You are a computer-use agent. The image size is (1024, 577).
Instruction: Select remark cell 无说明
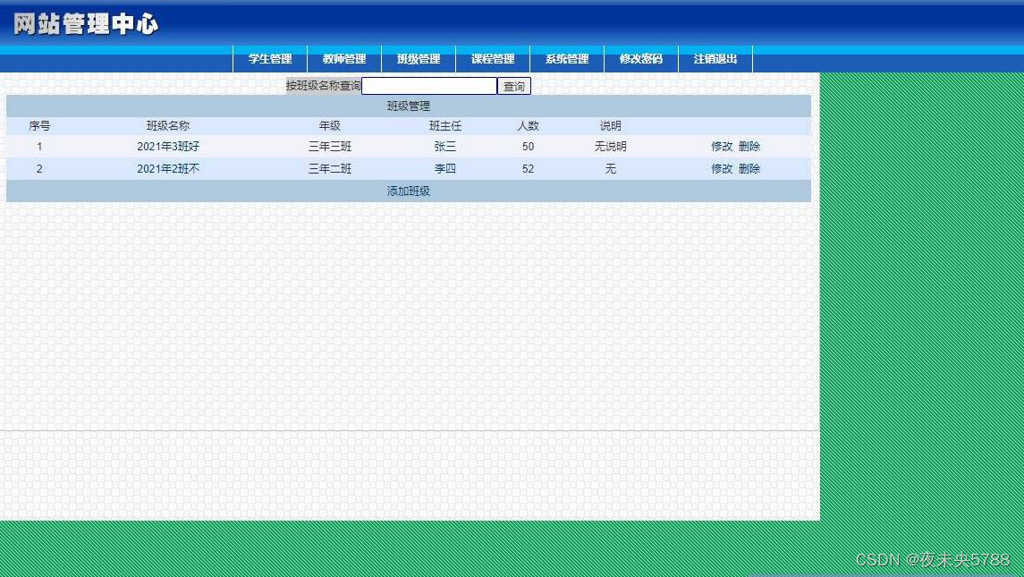click(x=611, y=147)
